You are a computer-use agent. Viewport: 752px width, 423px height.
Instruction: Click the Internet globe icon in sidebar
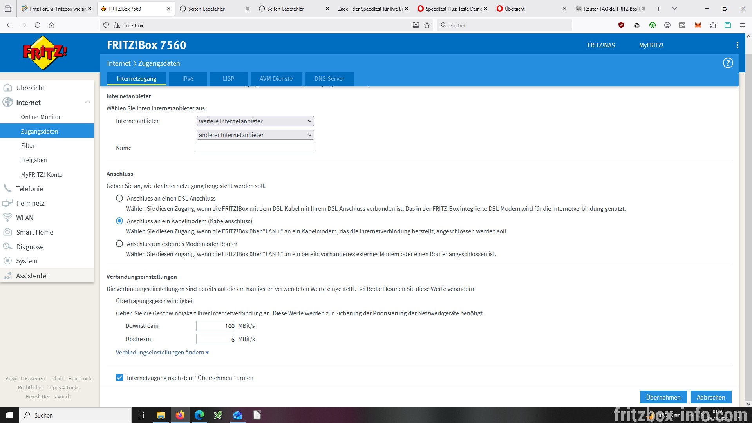pyautogui.click(x=7, y=102)
